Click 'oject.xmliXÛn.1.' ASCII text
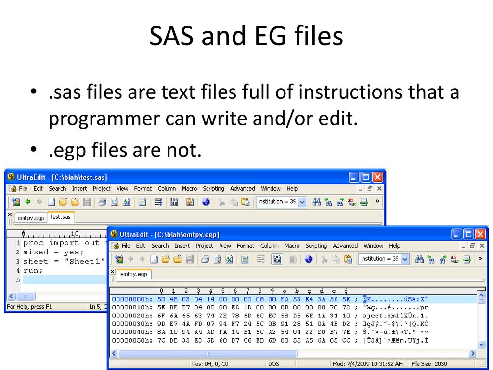Viewport: 493px width, 370px height. pos(395,316)
